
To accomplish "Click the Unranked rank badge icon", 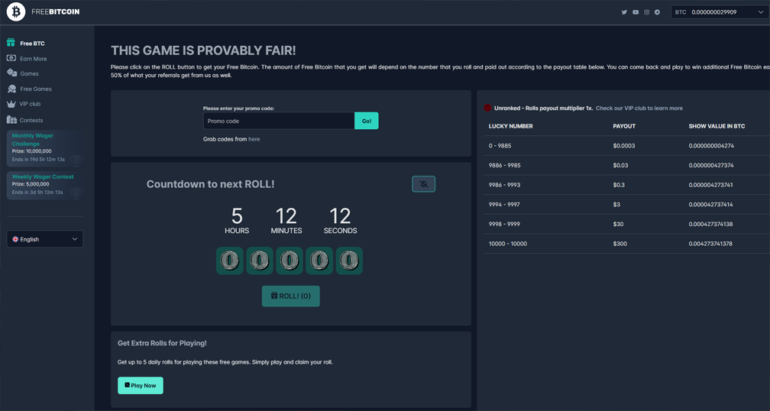I will pos(487,108).
